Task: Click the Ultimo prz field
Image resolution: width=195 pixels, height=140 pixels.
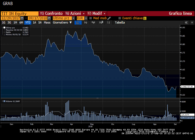Action: 62,18
